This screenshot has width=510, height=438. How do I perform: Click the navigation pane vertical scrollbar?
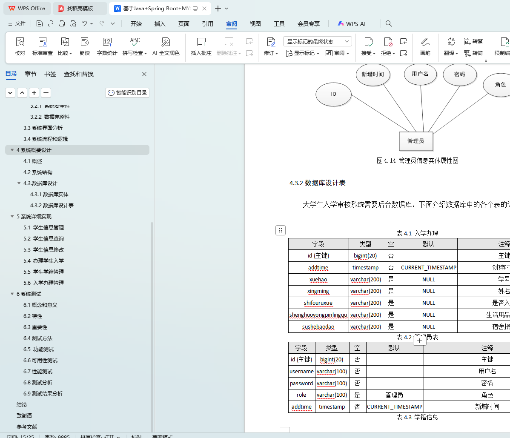(152, 327)
